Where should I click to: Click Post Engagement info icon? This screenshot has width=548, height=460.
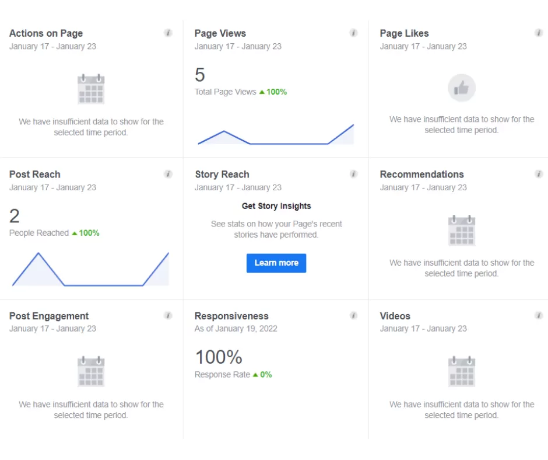pyautogui.click(x=168, y=316)
